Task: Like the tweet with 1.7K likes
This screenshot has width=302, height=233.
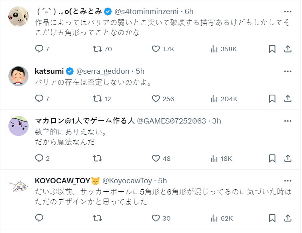Action: tap(156, 49)
